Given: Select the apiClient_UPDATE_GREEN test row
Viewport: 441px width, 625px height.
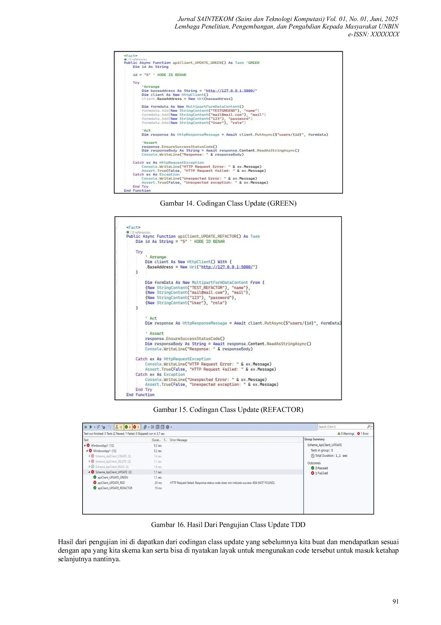Looking at the screenshot, I should click(x=193, y=477).
